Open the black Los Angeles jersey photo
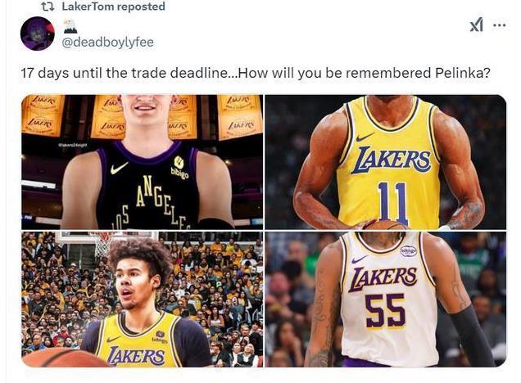 pyautogui.click(x=143, y=162)
